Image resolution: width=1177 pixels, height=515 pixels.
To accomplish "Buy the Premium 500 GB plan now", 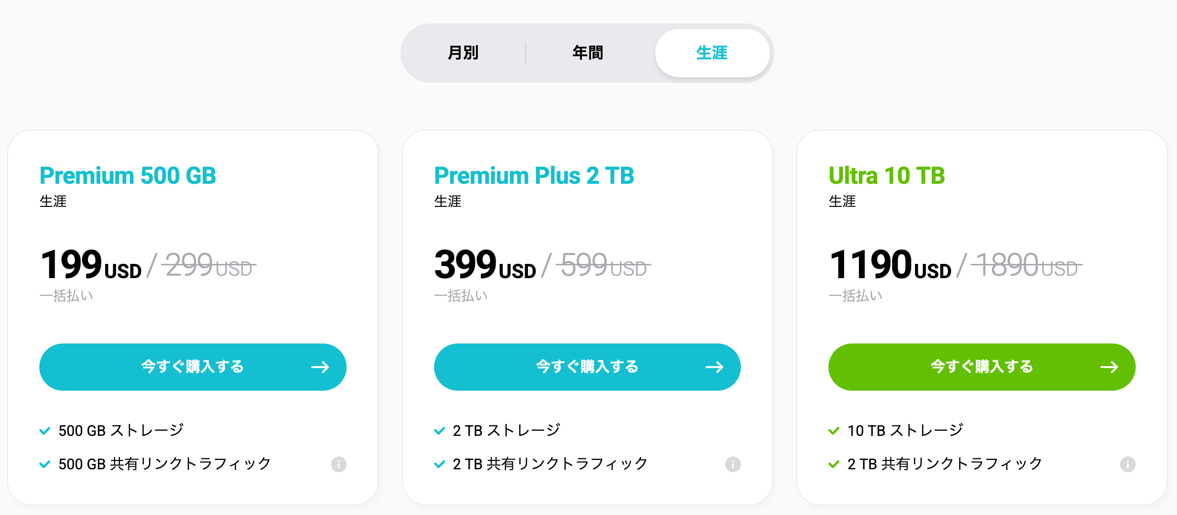I will 192,367.
